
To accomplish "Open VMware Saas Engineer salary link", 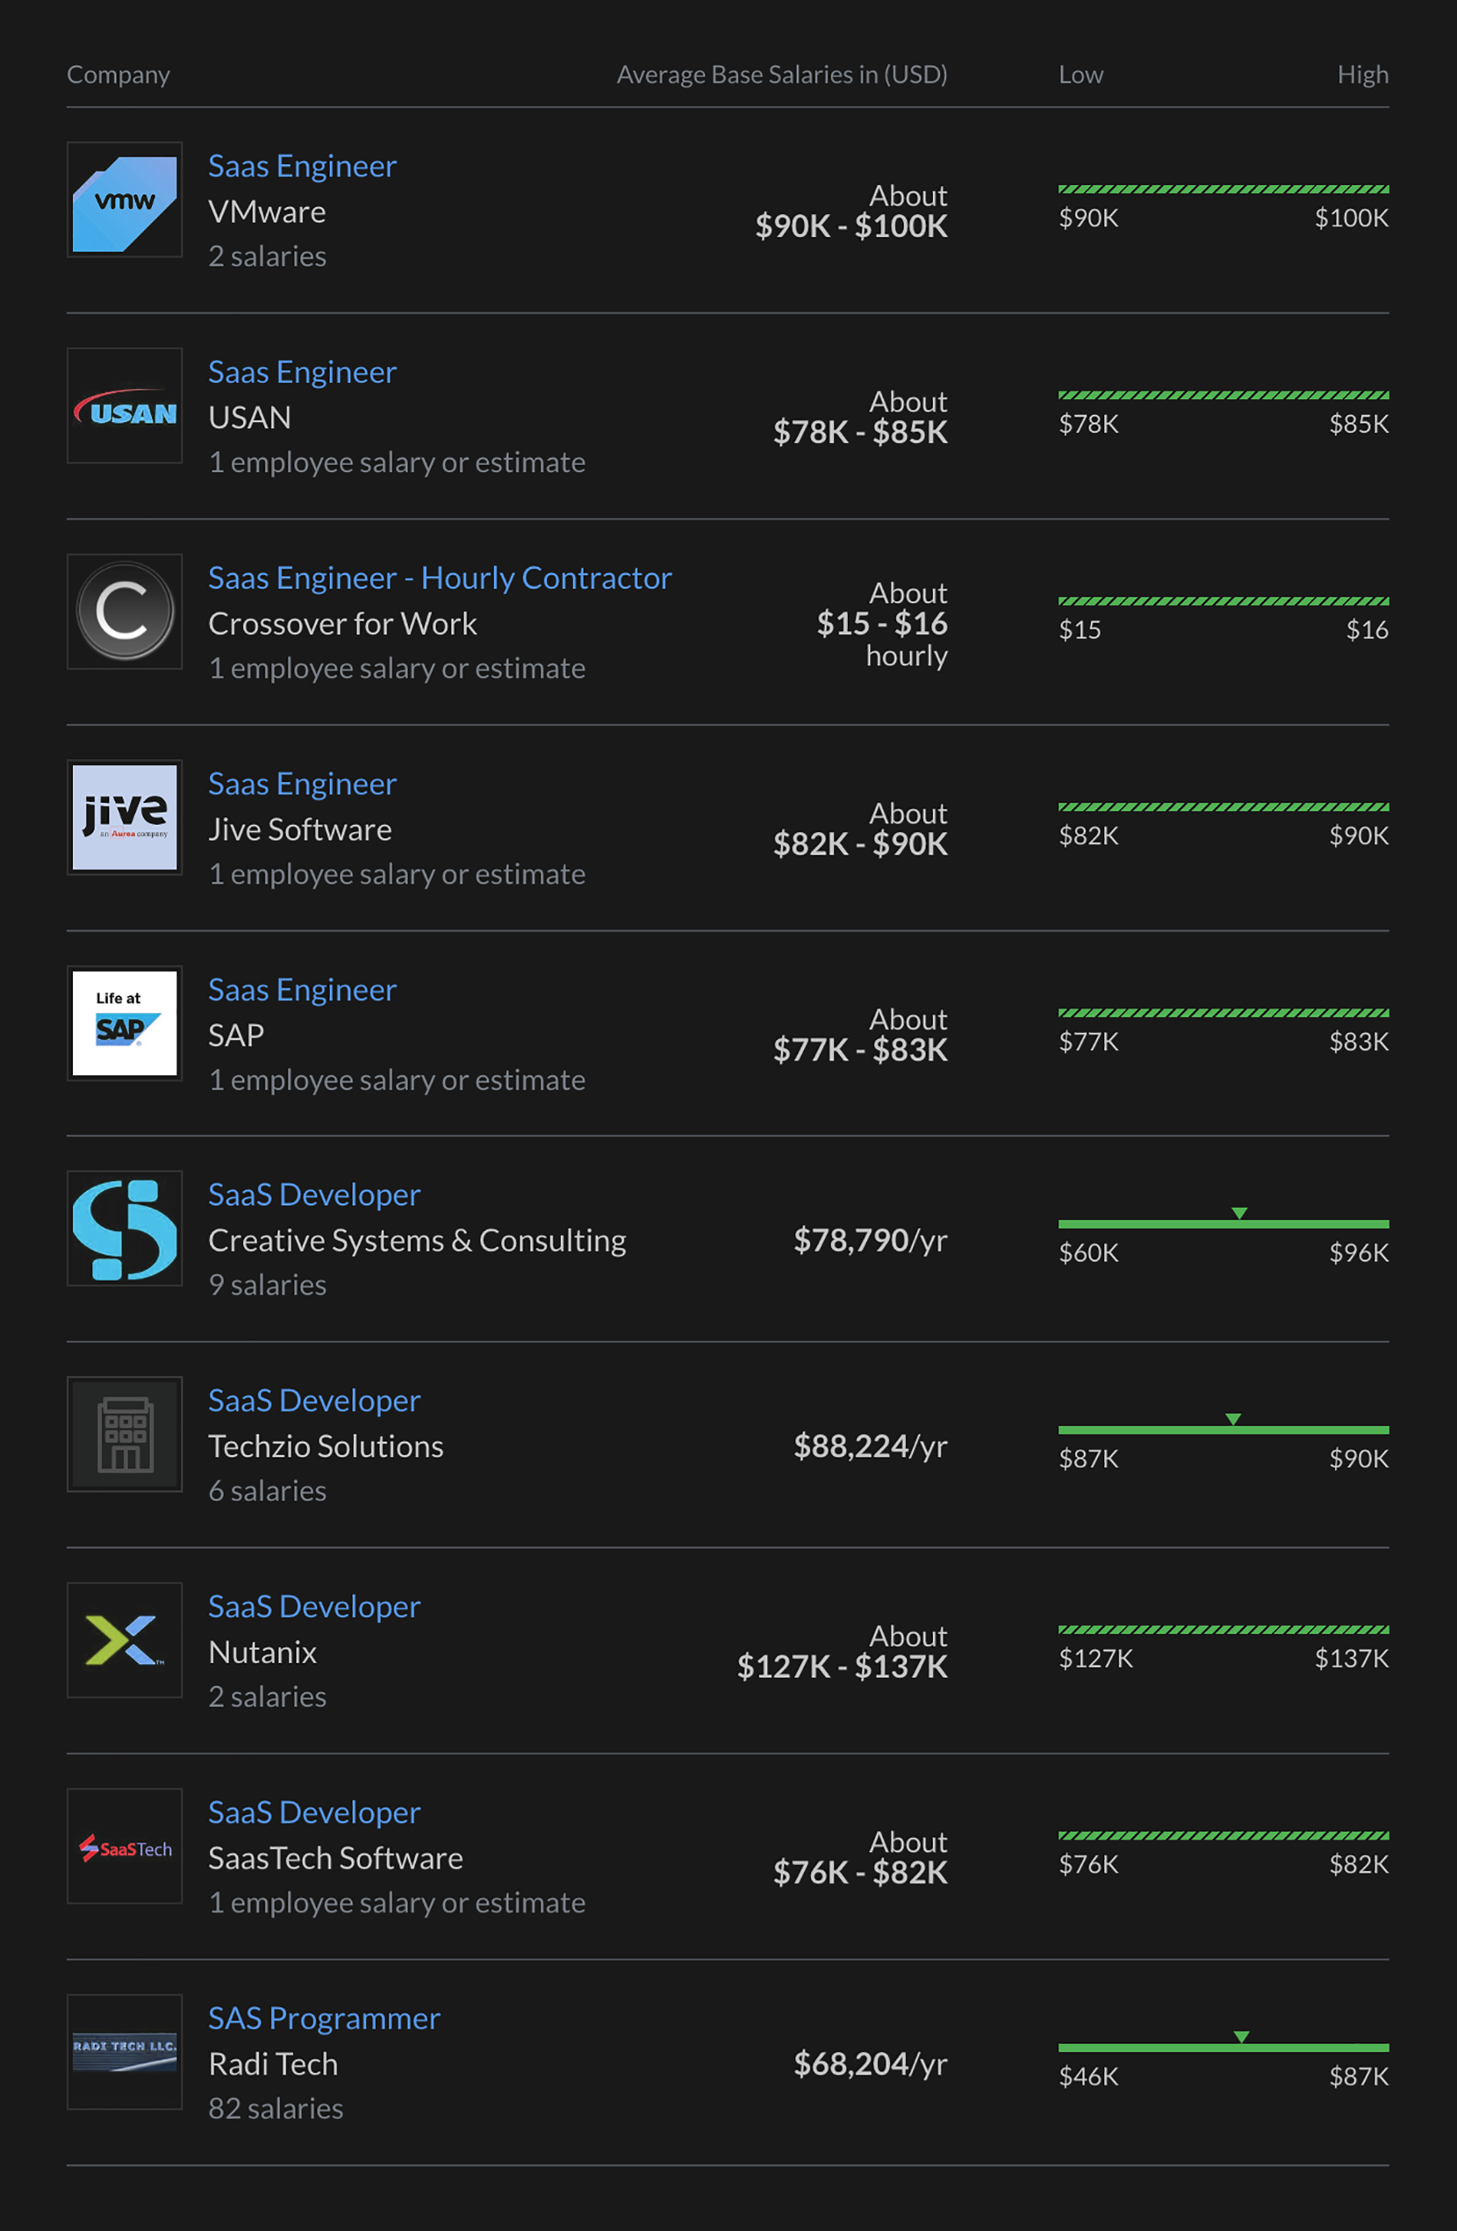I will (303, 166).
